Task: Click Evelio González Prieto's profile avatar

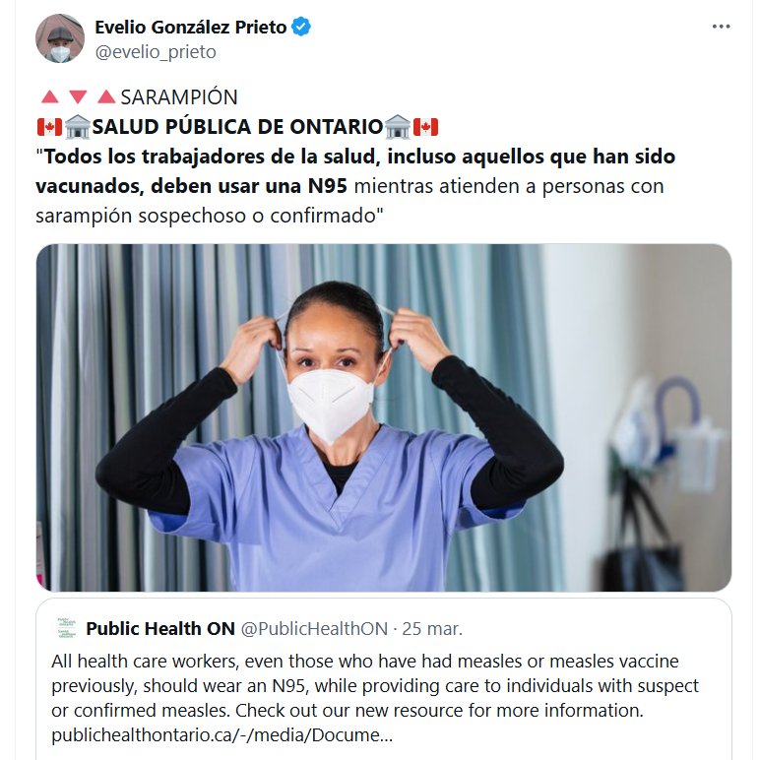Action: [x=60, y=38]
